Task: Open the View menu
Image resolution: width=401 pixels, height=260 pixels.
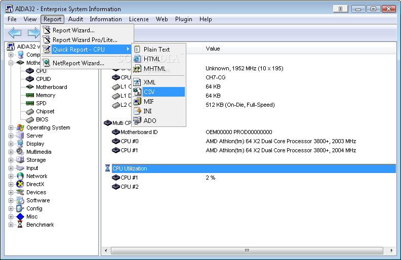Action: (x=30, y=19)
